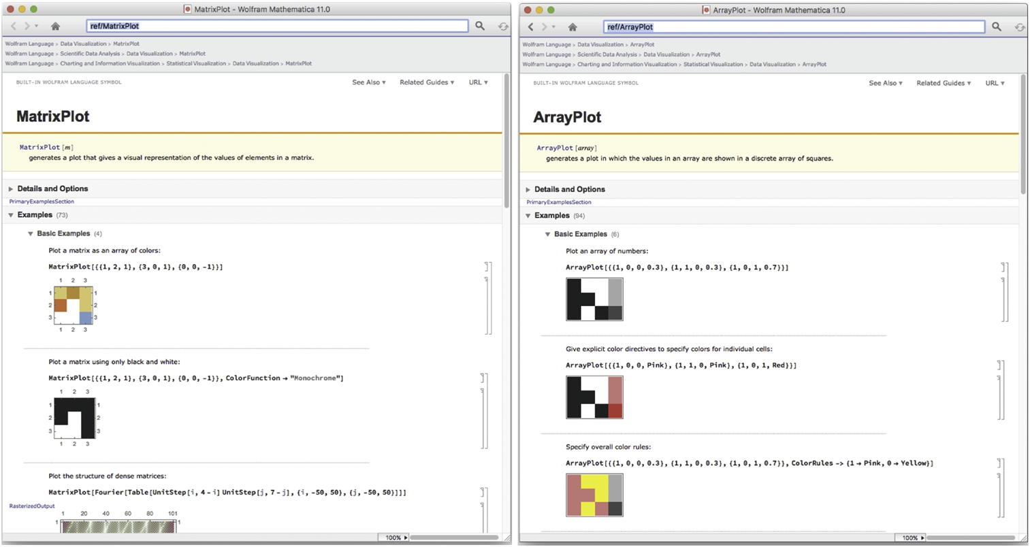Select cell bracket of Monochrome MatrixPlot input
The width and height of the screenshot is (1030, 547).
click(x=483, y=378)
